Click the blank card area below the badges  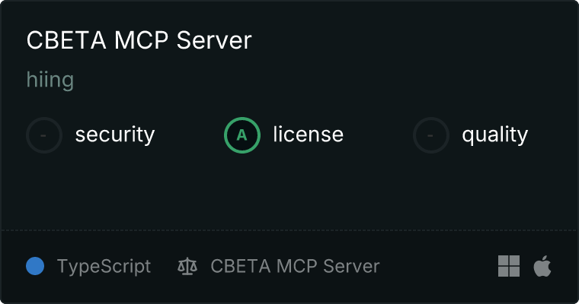click(289, 192)
